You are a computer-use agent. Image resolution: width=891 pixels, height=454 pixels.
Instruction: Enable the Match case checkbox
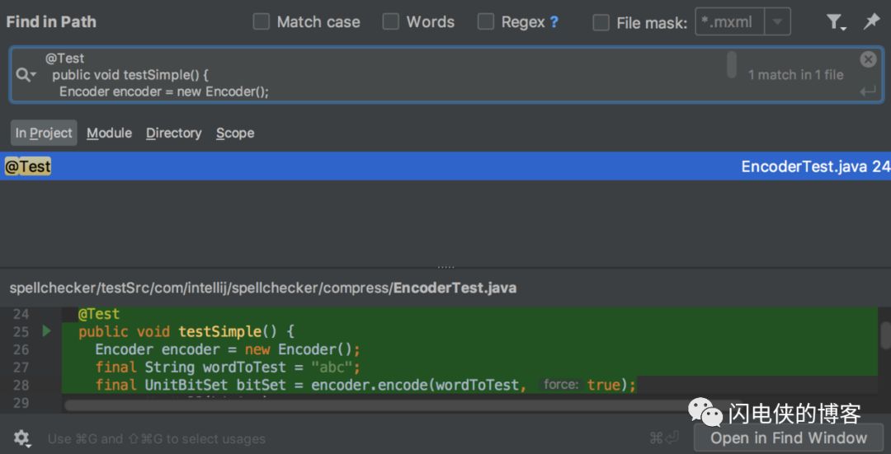coord(261,22)
